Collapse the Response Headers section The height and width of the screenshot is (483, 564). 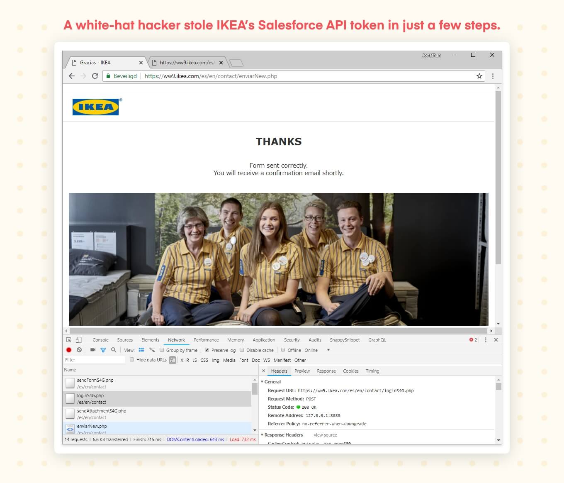pos(262,435)
